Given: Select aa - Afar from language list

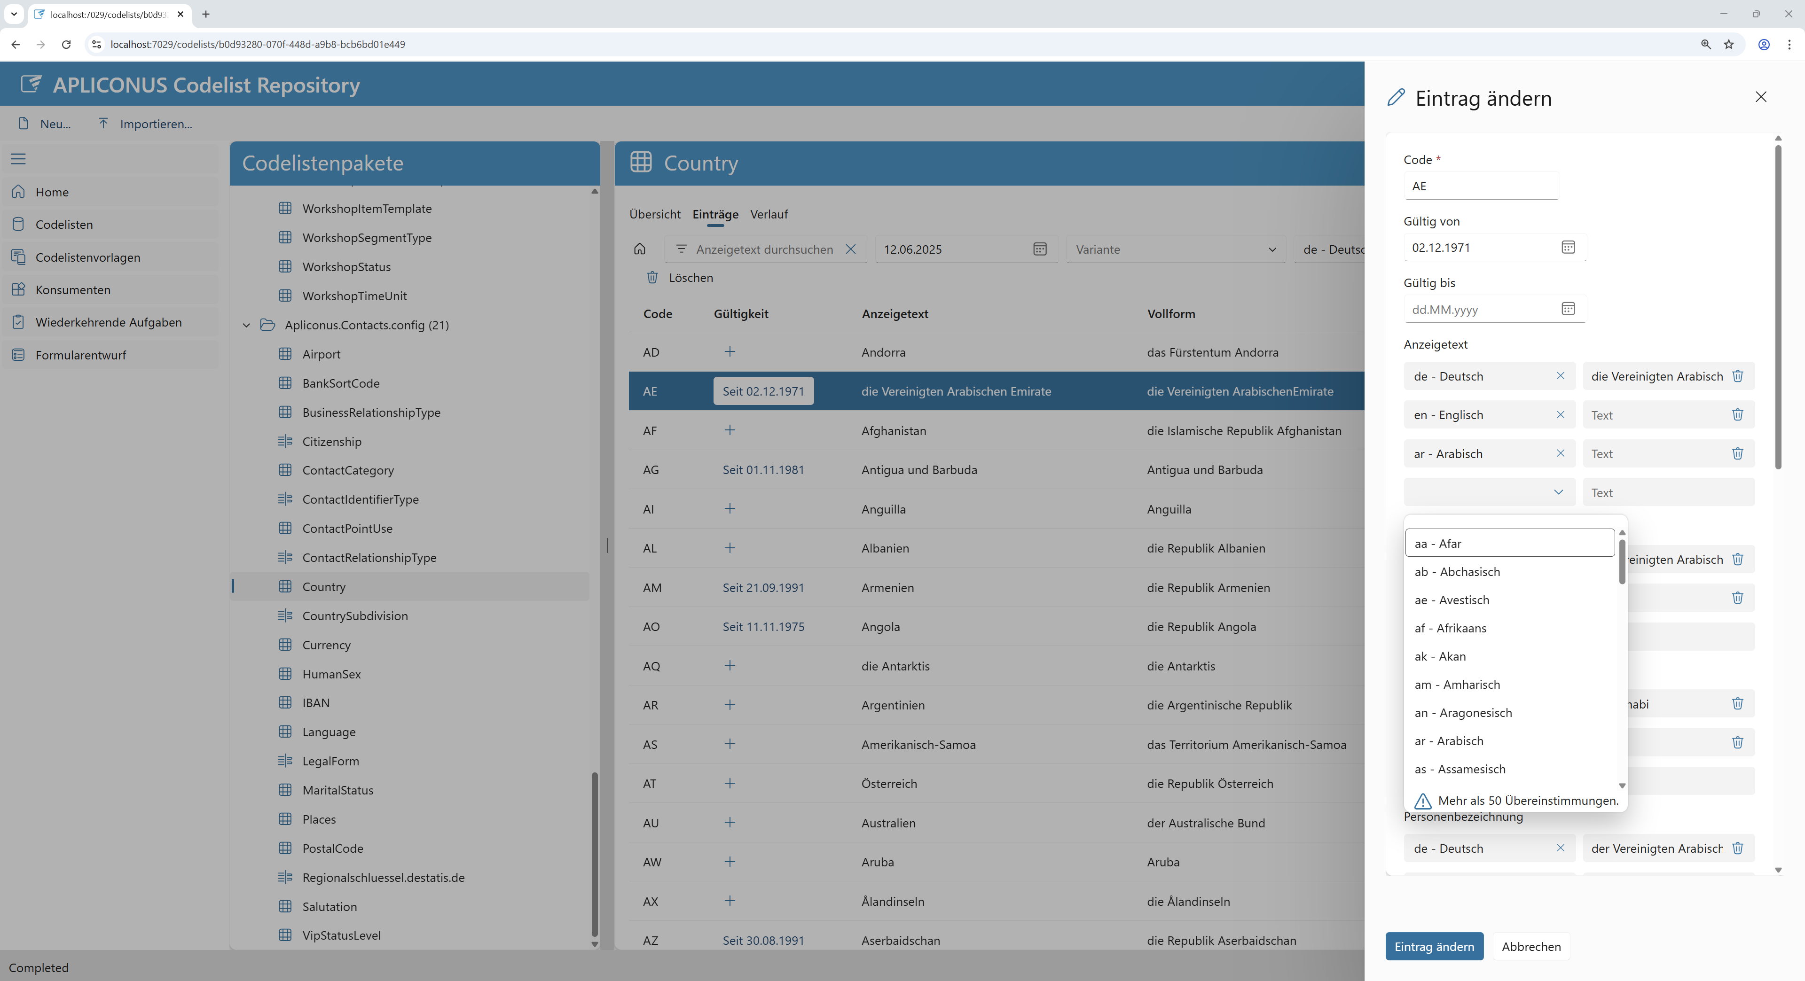Looking at the screenshot, I should point(1509,544).
